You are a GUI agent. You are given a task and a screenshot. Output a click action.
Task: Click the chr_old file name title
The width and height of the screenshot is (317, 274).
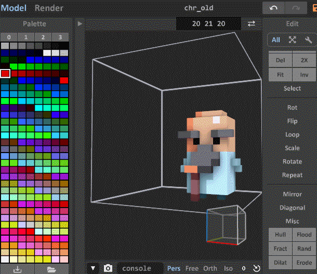199,8
